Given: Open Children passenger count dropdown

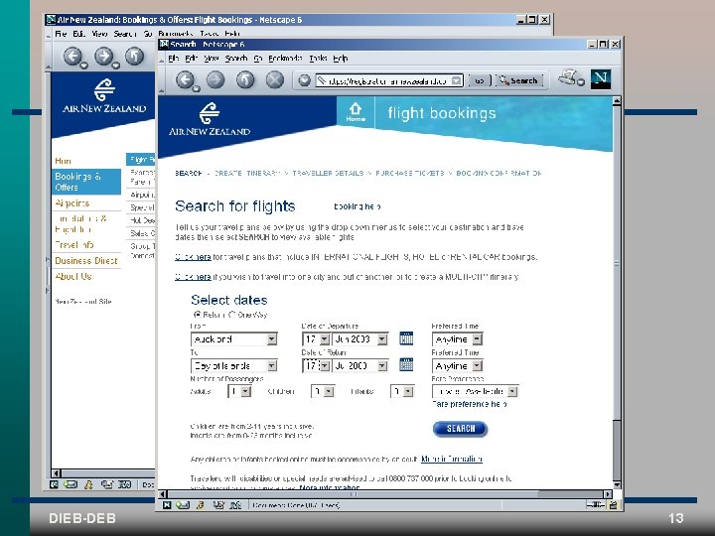Looking at the screenshot, I should (323, 391).
